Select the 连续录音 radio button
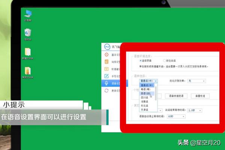The width and height of the screenshot is (225, 150). coord(141,60)
